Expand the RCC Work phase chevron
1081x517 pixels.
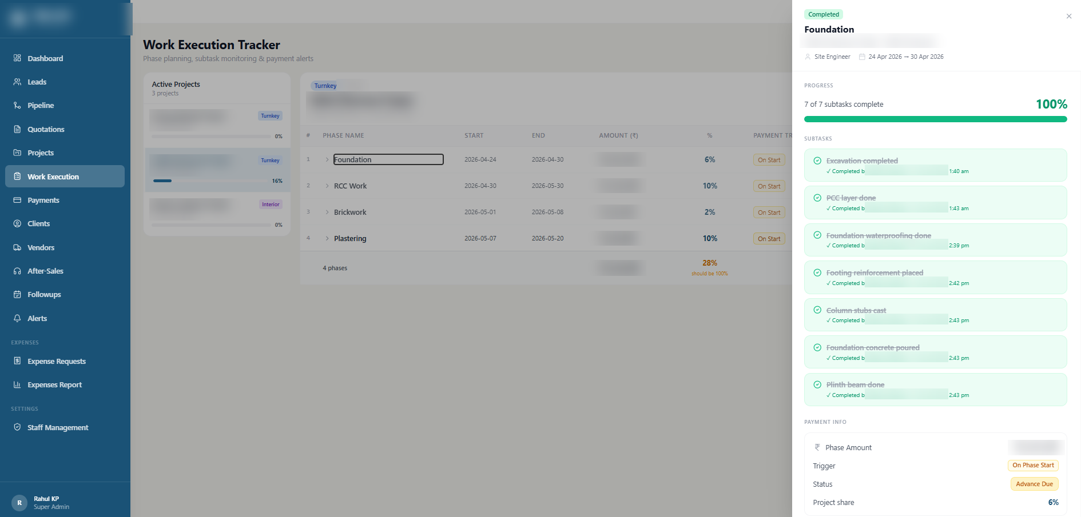[x=327, y=186]
